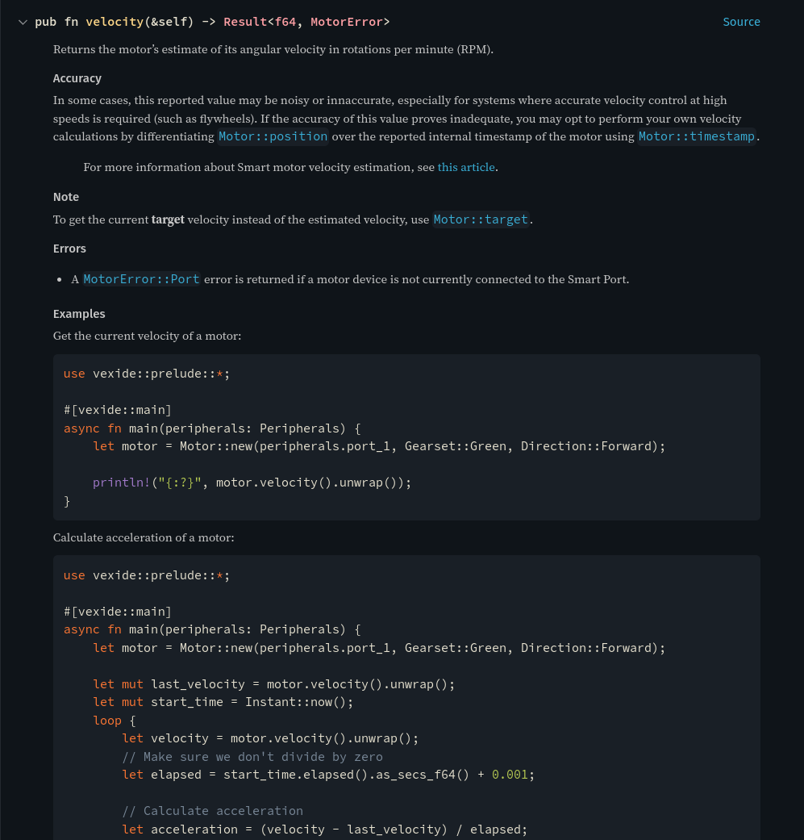Visit the MotorError::Port error documentation
Image resolution: width=804 pixels, height=840 pixels.
141,279
